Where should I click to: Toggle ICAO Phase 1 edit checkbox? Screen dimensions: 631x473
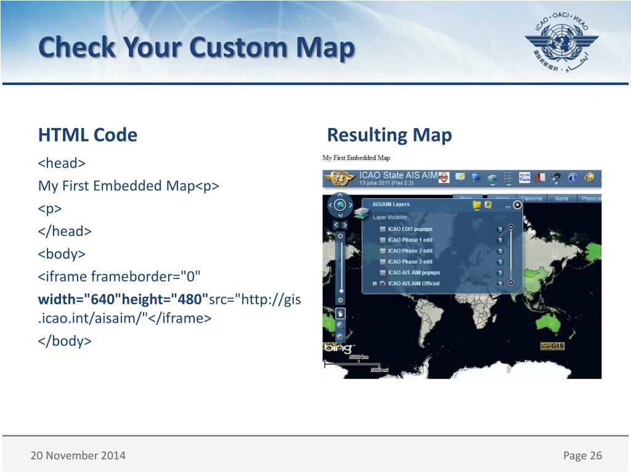383,240
